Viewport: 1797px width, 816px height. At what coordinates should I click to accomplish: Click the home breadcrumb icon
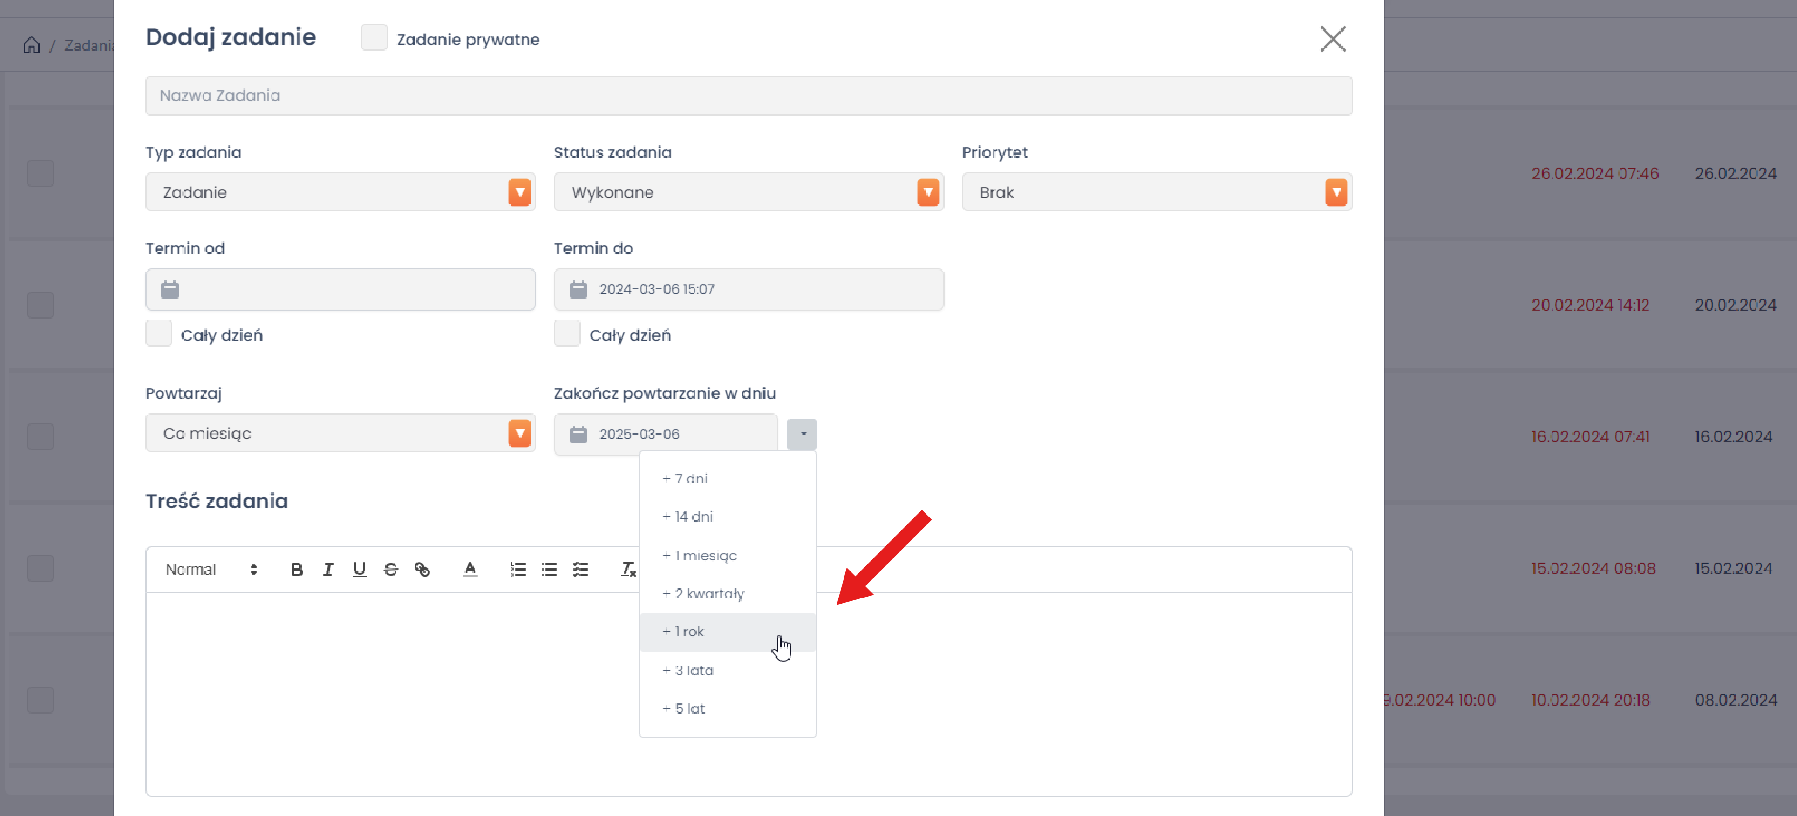pos(31,45)
